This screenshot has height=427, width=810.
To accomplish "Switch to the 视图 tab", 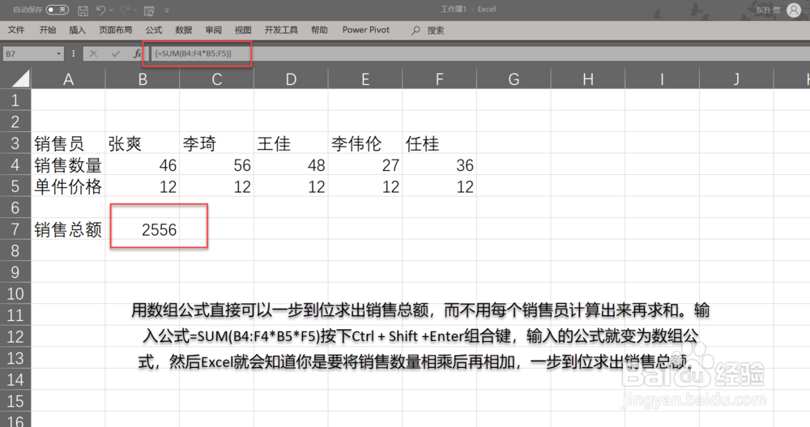I will pos(243,30).
